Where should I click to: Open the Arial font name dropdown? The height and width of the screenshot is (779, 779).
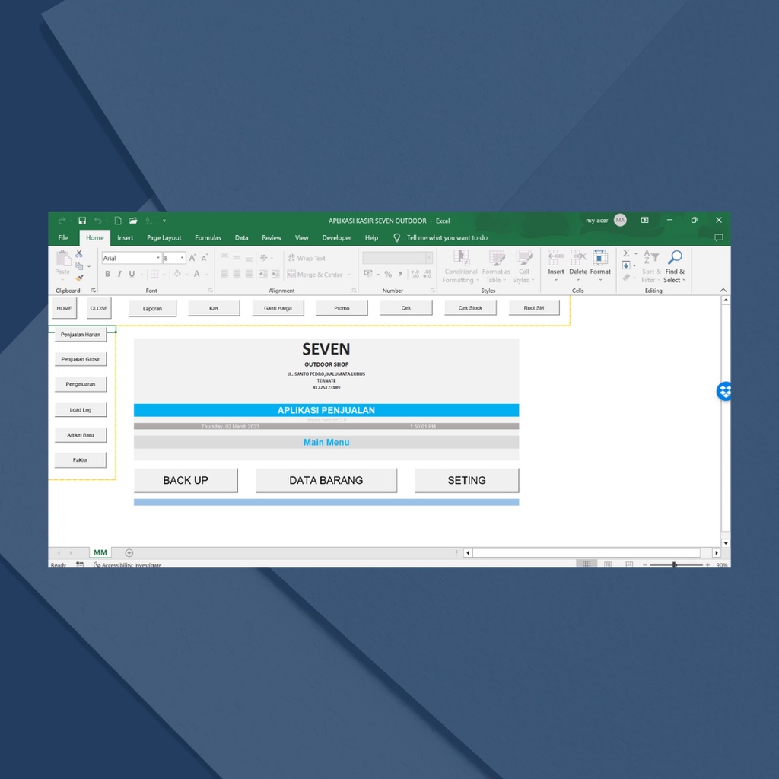pos(158,258)
